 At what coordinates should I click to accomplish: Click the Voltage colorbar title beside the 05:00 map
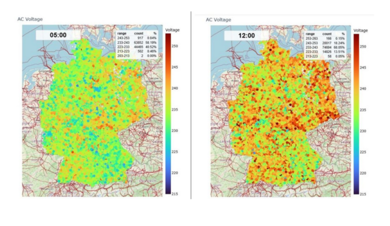(x=173, y=30)
